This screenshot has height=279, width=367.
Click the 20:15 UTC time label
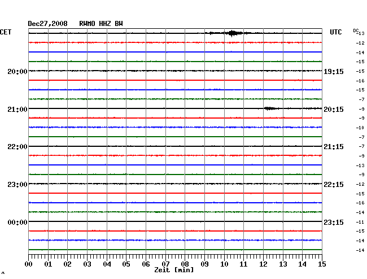[334, 110]
